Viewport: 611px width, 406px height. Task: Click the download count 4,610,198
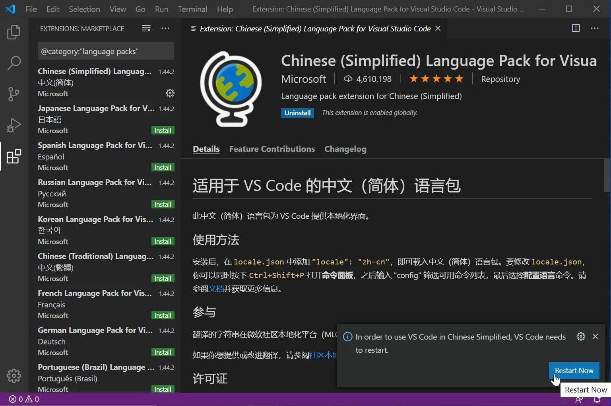tap(368, 79)
